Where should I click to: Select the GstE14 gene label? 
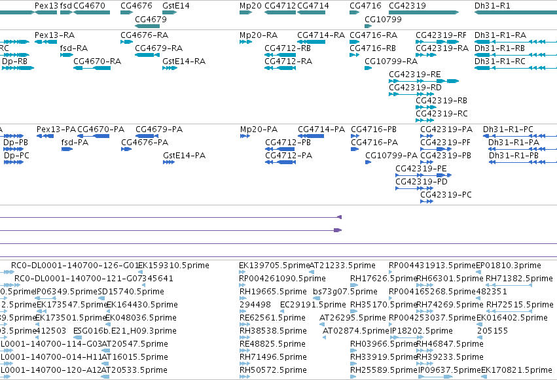176,6
